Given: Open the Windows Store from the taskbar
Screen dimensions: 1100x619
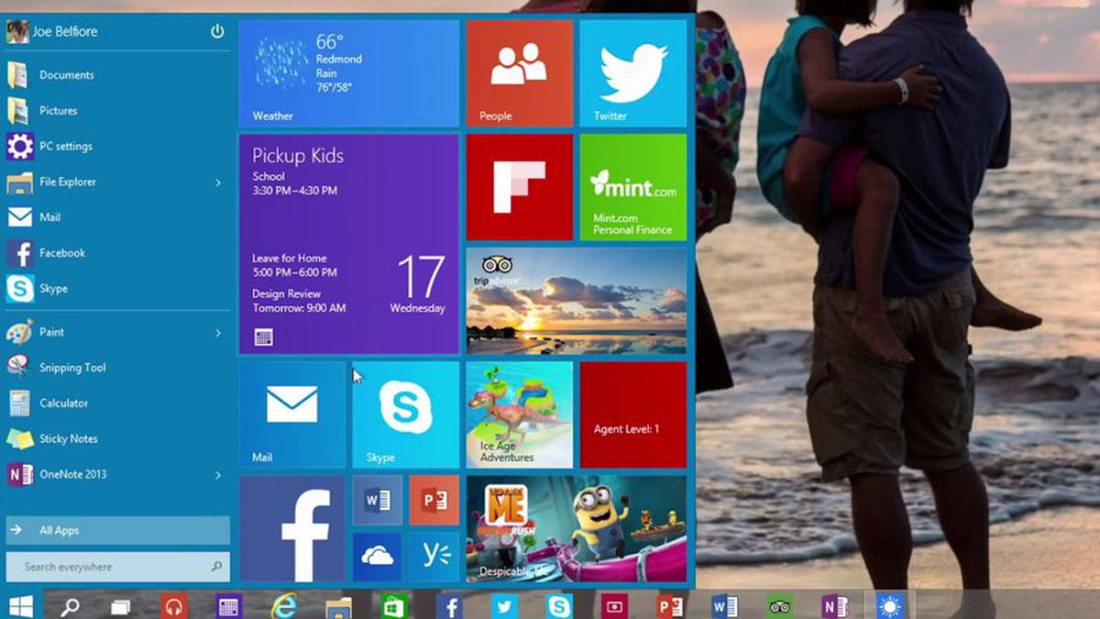Looking at the screenshot, I should coord(392,606).
